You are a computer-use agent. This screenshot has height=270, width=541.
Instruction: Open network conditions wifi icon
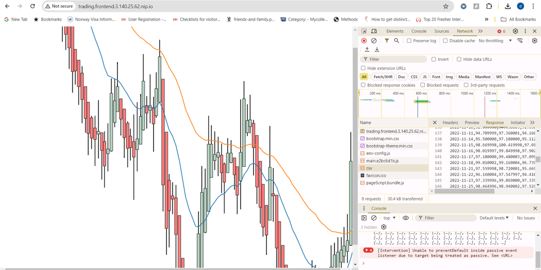pyautogui.click(x=520, y=40)
